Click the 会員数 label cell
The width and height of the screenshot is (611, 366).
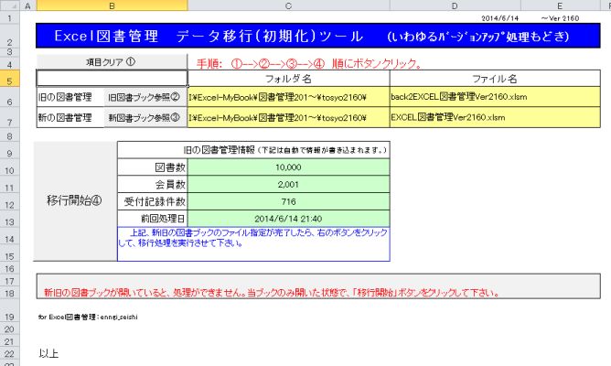coord(153,184)
